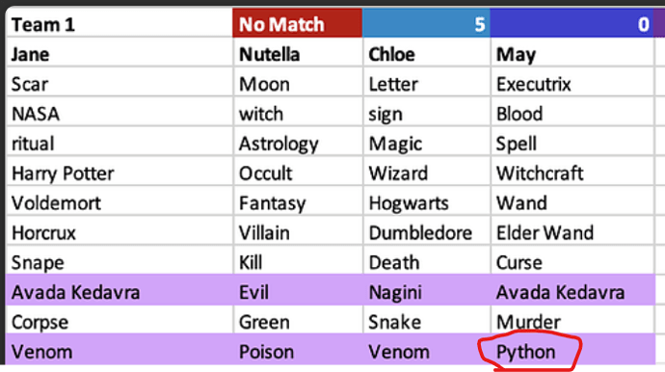Click the Astrology cell
The image size is (665, 372).
pyautogui.click(x=297, y=142)
